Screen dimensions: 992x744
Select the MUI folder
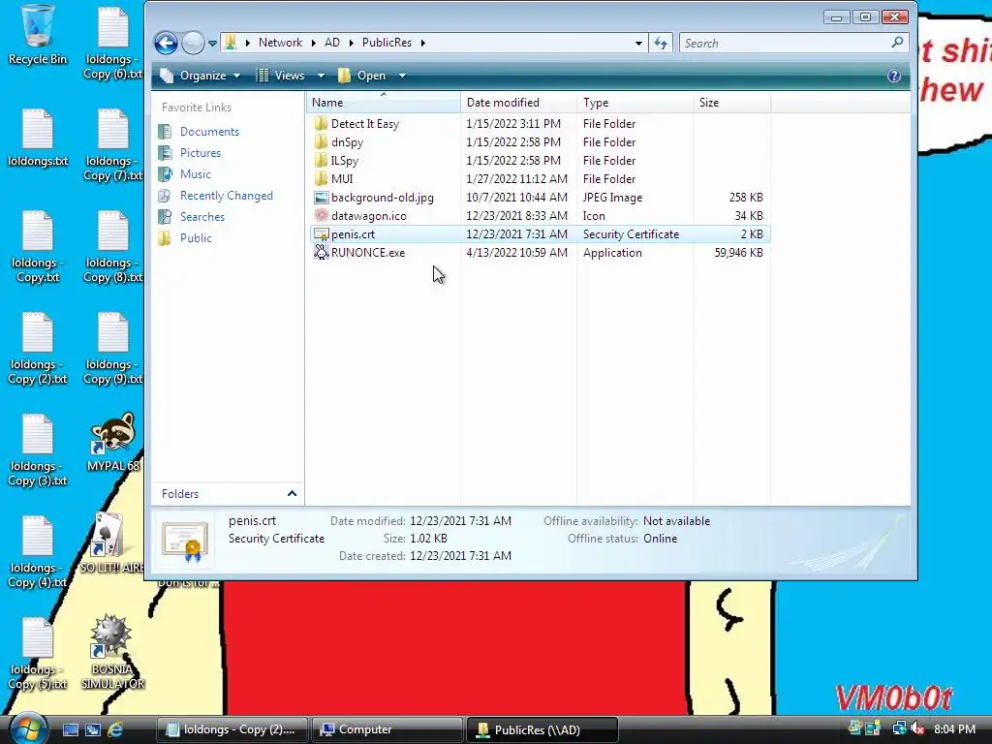pyautogui.click(x=342, y=179)
